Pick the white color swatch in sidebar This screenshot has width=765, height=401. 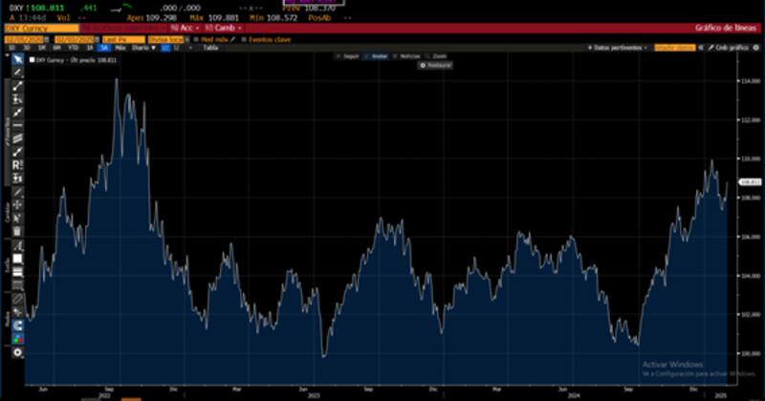tap(17, 259)
